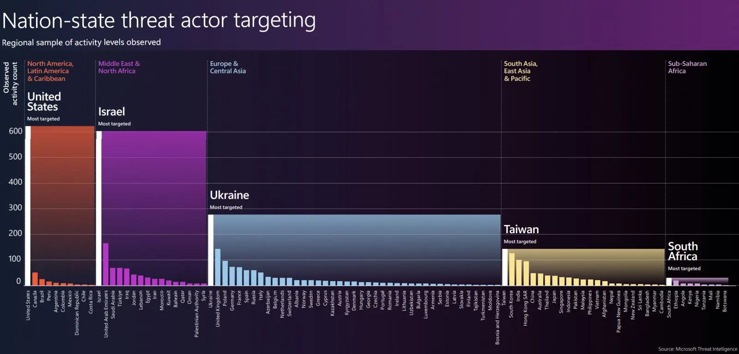Click the "Middle East & North Africa" region header
The width and height of the screenshot is (739, 354).
[119, 67]
